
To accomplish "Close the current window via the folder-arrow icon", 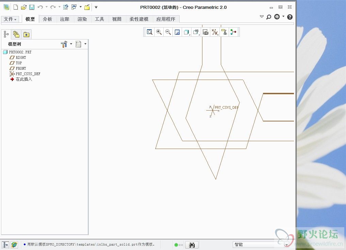I will 87,7.
